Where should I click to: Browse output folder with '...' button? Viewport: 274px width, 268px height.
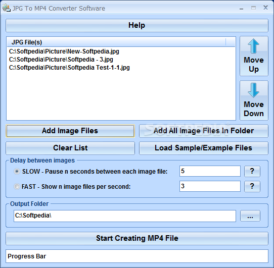pos(250,216)
